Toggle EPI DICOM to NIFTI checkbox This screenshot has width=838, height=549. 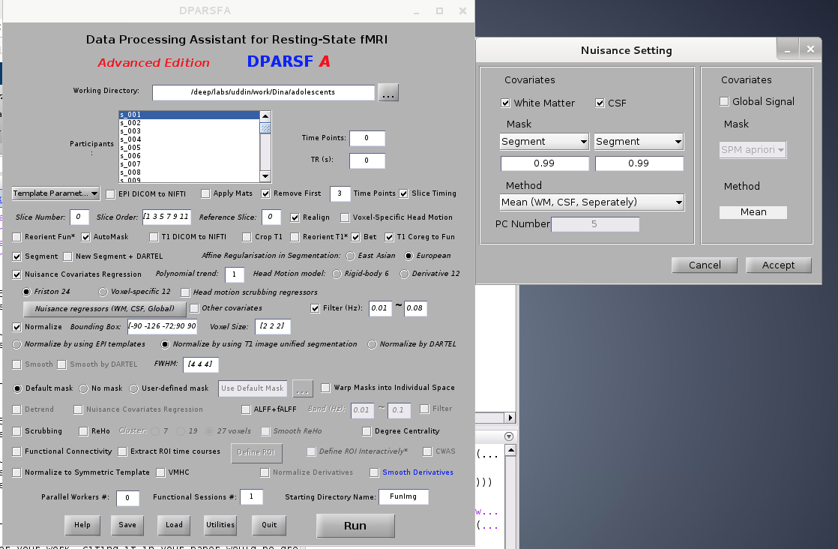click(x=110, y=194)
